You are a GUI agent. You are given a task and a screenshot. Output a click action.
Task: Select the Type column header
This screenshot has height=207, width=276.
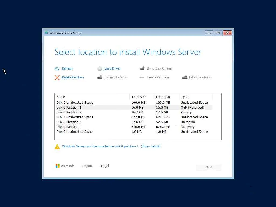[196, 97]
